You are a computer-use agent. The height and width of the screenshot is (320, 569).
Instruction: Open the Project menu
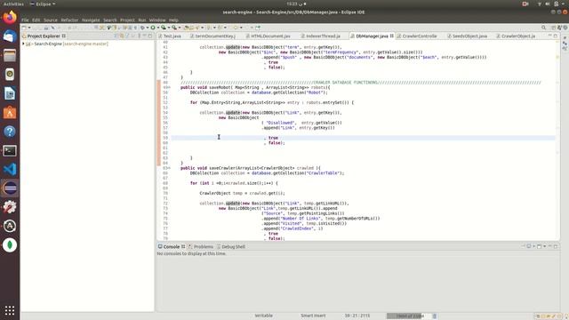(x=127, y=20)
